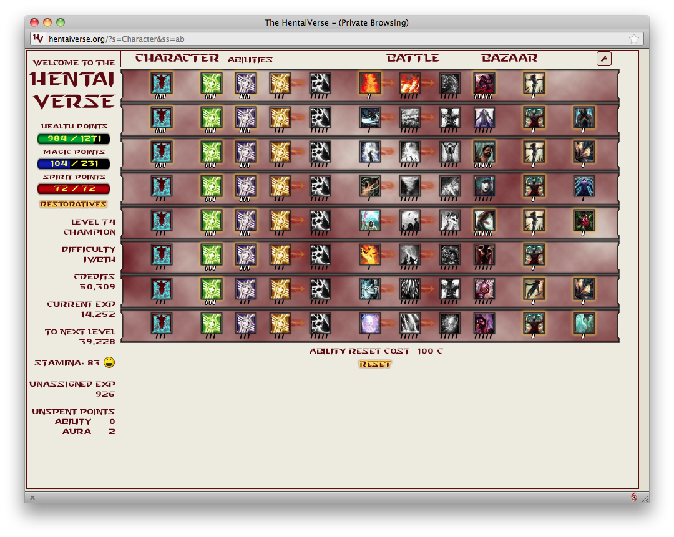Choose the blue-white lightning figure spell icon
This screenshot has width=674, height=537.
coord(369,152)
